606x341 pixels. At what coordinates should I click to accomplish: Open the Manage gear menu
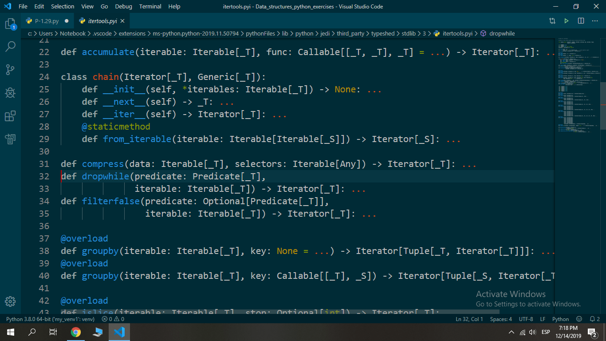(11, 301)
